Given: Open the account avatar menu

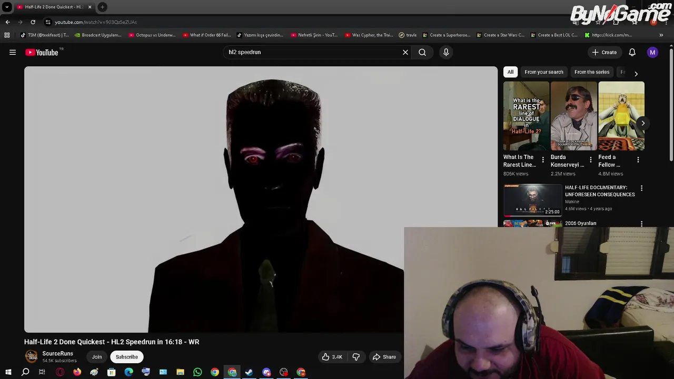Looking at the screenshot, I should click(652, 52).
